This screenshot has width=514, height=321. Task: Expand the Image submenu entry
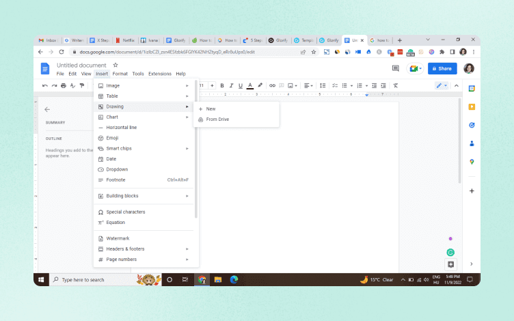tap(144, 86)
